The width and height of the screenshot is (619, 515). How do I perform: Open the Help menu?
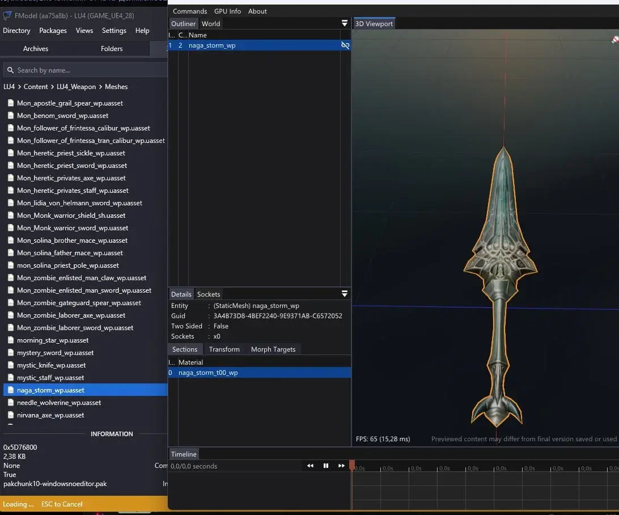click(x=142, y=31)
